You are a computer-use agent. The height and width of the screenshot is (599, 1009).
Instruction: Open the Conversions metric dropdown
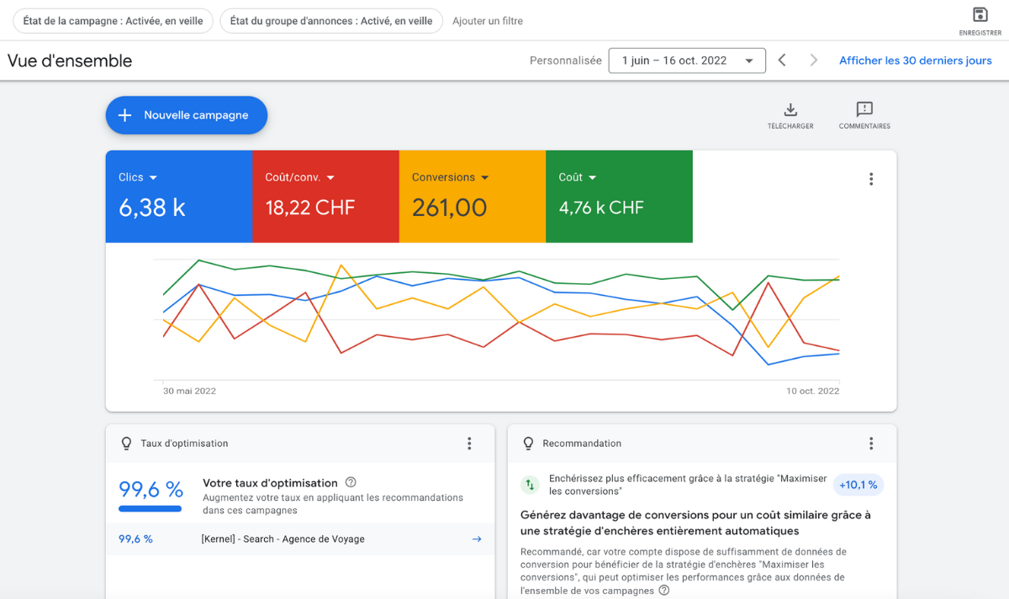[x=483, y=177]
